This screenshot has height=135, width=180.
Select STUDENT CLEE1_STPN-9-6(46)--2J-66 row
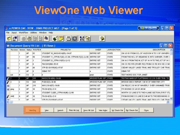(88, 93)
